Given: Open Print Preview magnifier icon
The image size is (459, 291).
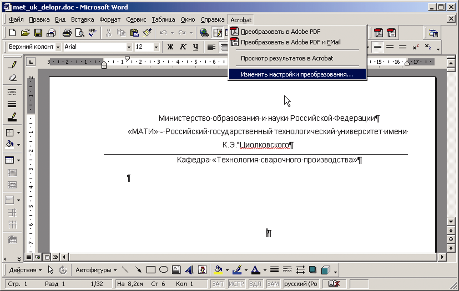Looking at the screenshot, I should pyautogui.click(x=79, y=33).
